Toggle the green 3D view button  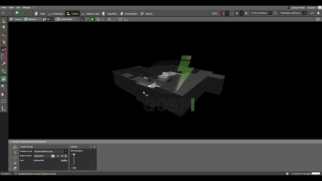coord(92,19)
